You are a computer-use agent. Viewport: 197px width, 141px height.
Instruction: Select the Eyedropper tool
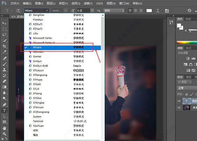coord(4,52)
